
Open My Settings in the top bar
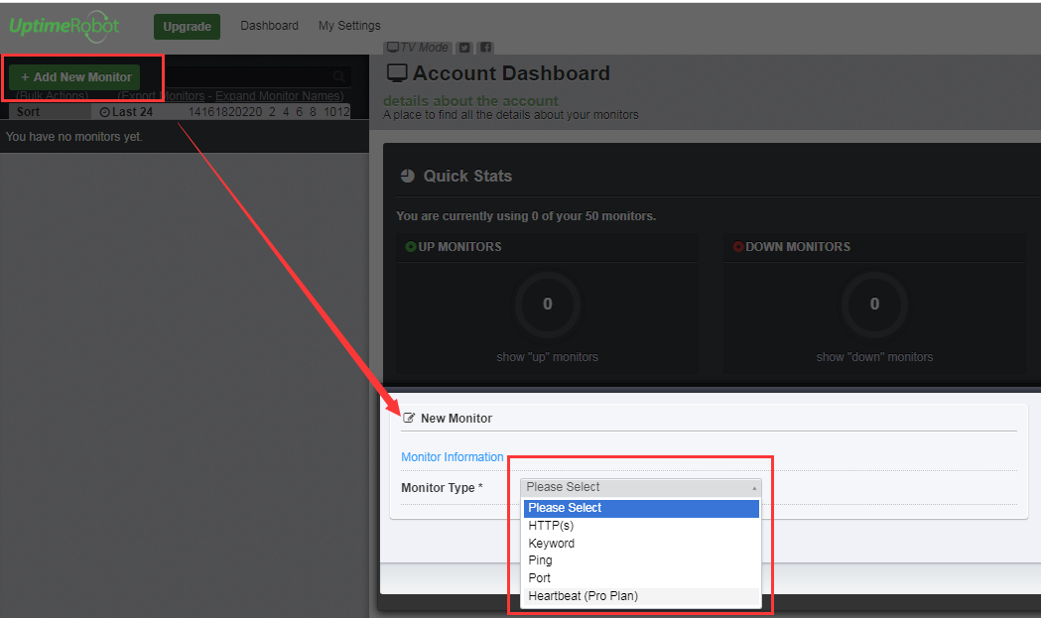[349, 25]
